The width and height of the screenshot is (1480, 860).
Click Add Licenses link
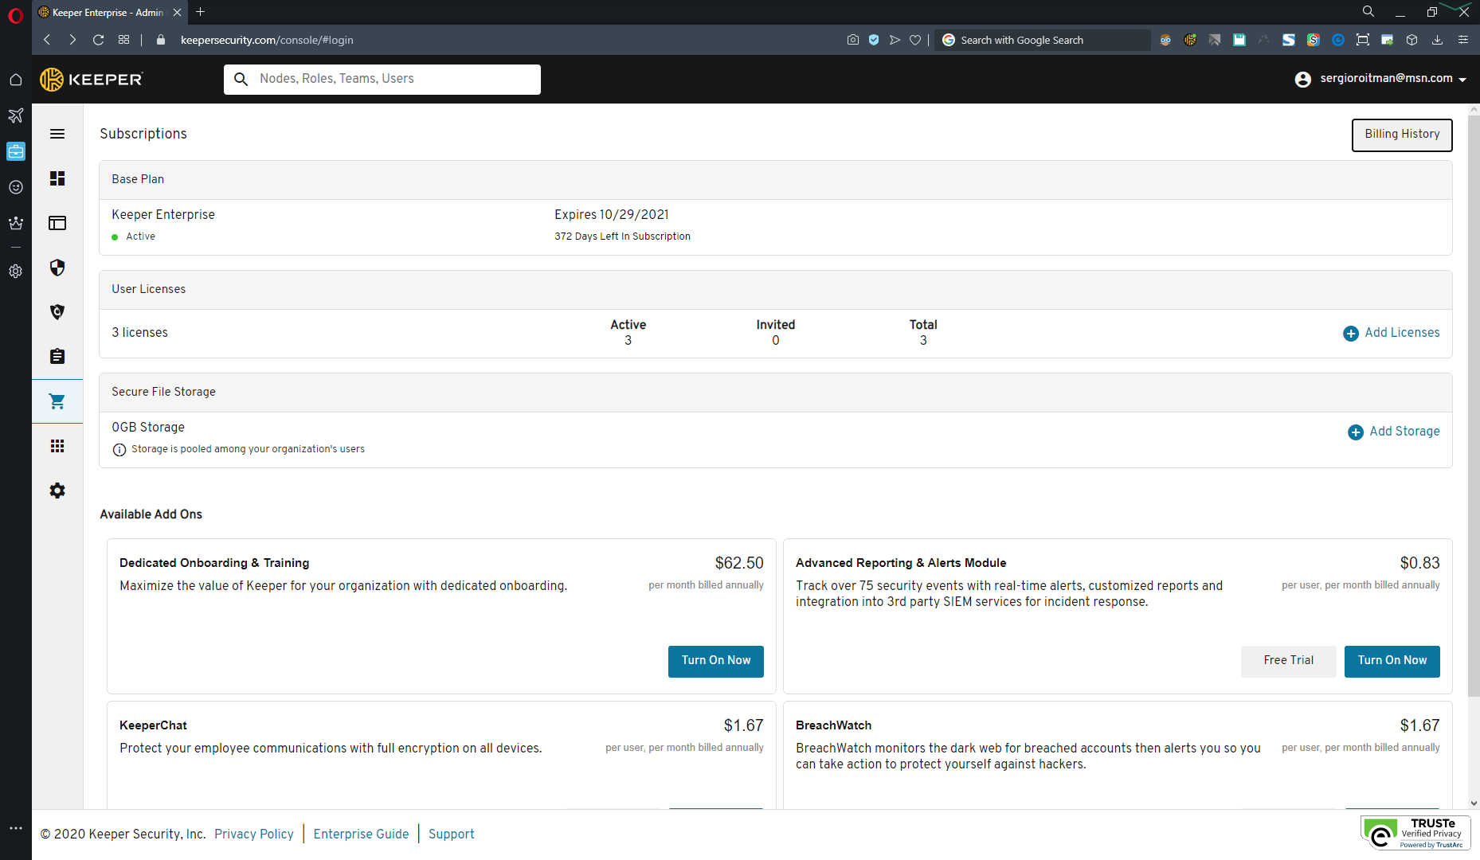(1392, 333)
